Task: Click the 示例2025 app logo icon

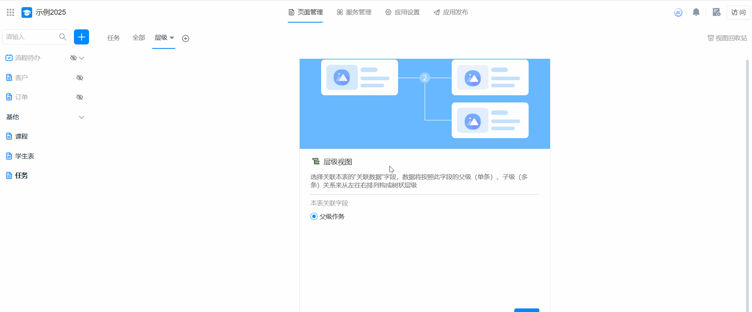Action: coord(27,12)
